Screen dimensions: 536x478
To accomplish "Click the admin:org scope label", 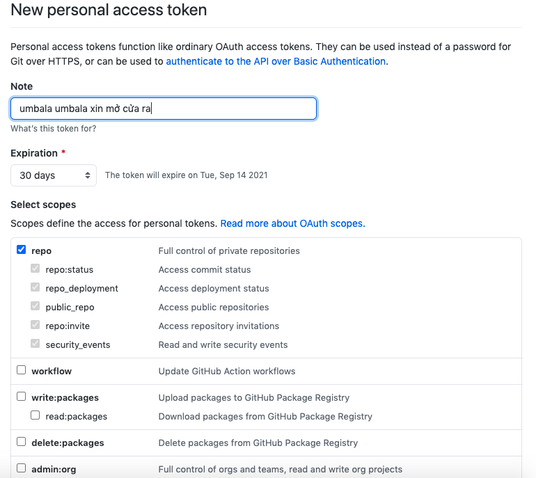I will (54, 469).
